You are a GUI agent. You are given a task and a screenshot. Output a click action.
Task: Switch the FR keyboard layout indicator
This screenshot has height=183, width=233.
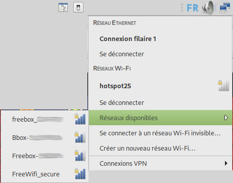pos(193,8)
